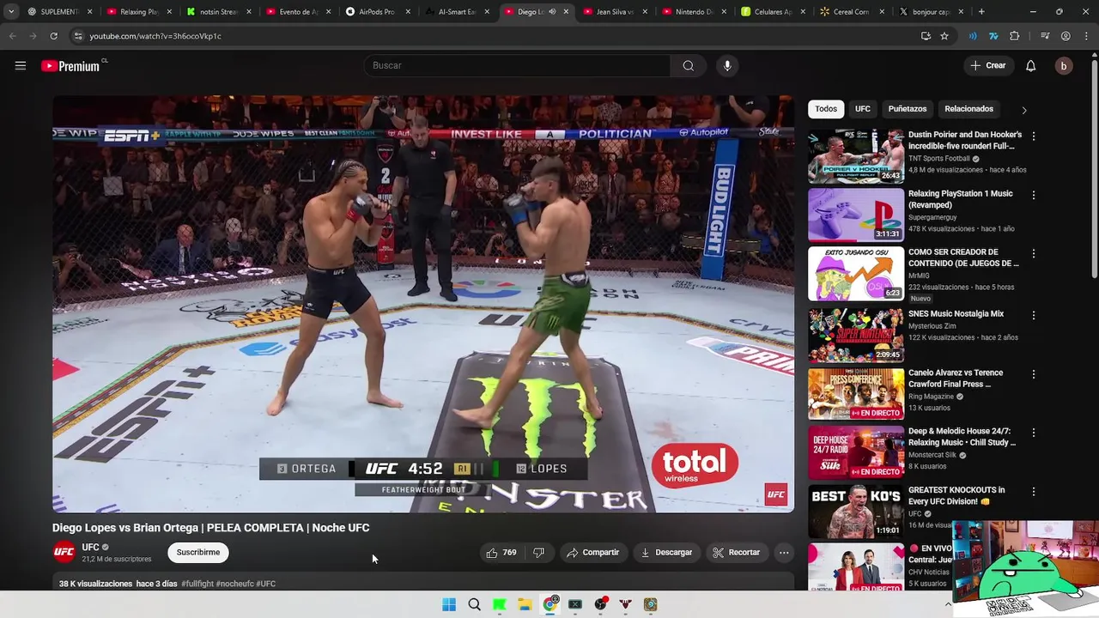Open browser extensions puzzle icon

pyautogui.click(x=1015, y=36)
